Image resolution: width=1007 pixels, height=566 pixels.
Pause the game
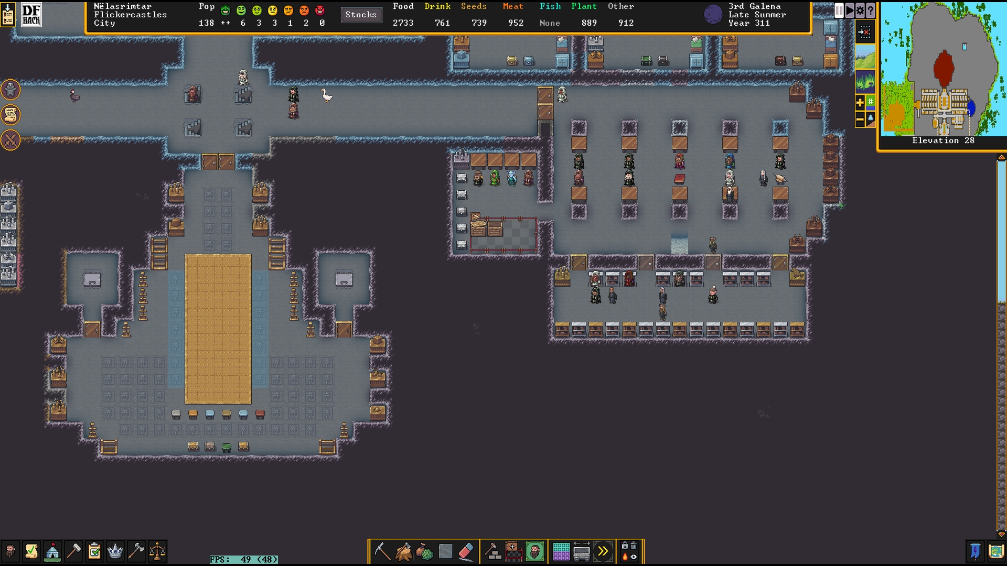coord(839,10)
